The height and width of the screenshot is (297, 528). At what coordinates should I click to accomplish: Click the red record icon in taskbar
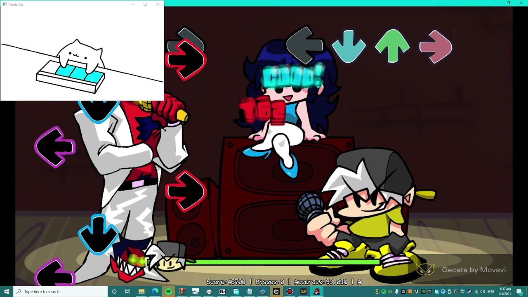pyautogui.click(x=290, y=292)
